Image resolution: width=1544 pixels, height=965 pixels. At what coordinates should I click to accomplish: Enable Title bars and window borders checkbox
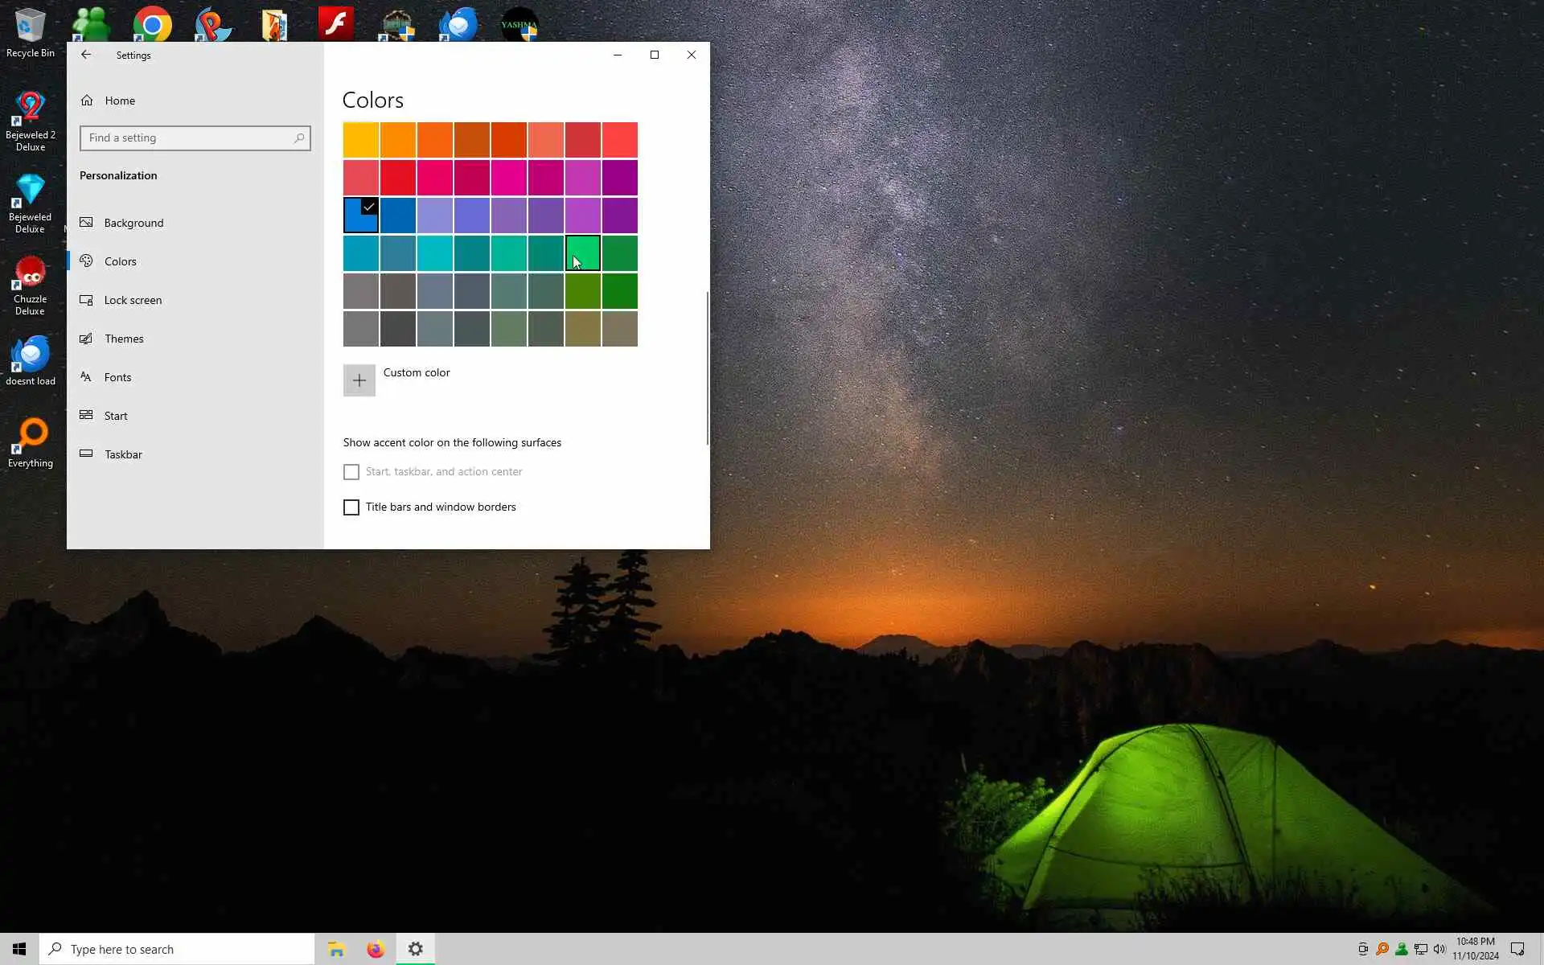click(351, 507)
